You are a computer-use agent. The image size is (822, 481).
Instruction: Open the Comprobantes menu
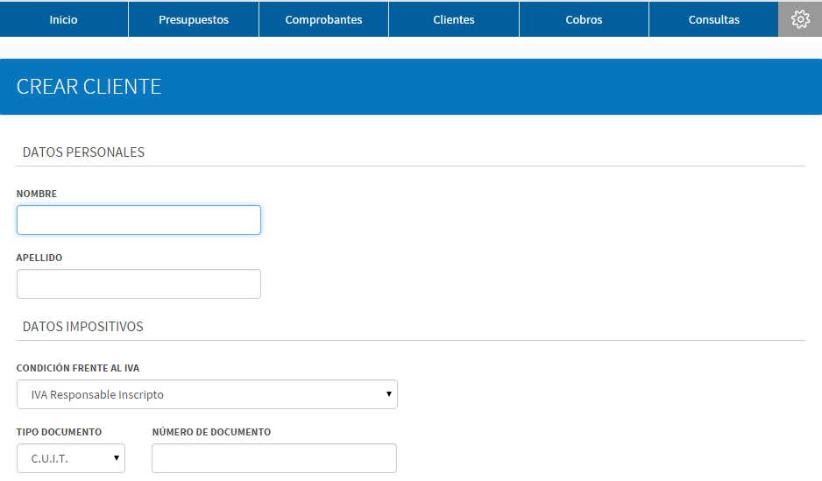click(323, 19)
